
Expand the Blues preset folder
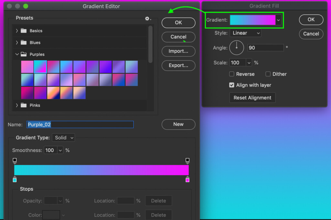(x=17, y=42)
